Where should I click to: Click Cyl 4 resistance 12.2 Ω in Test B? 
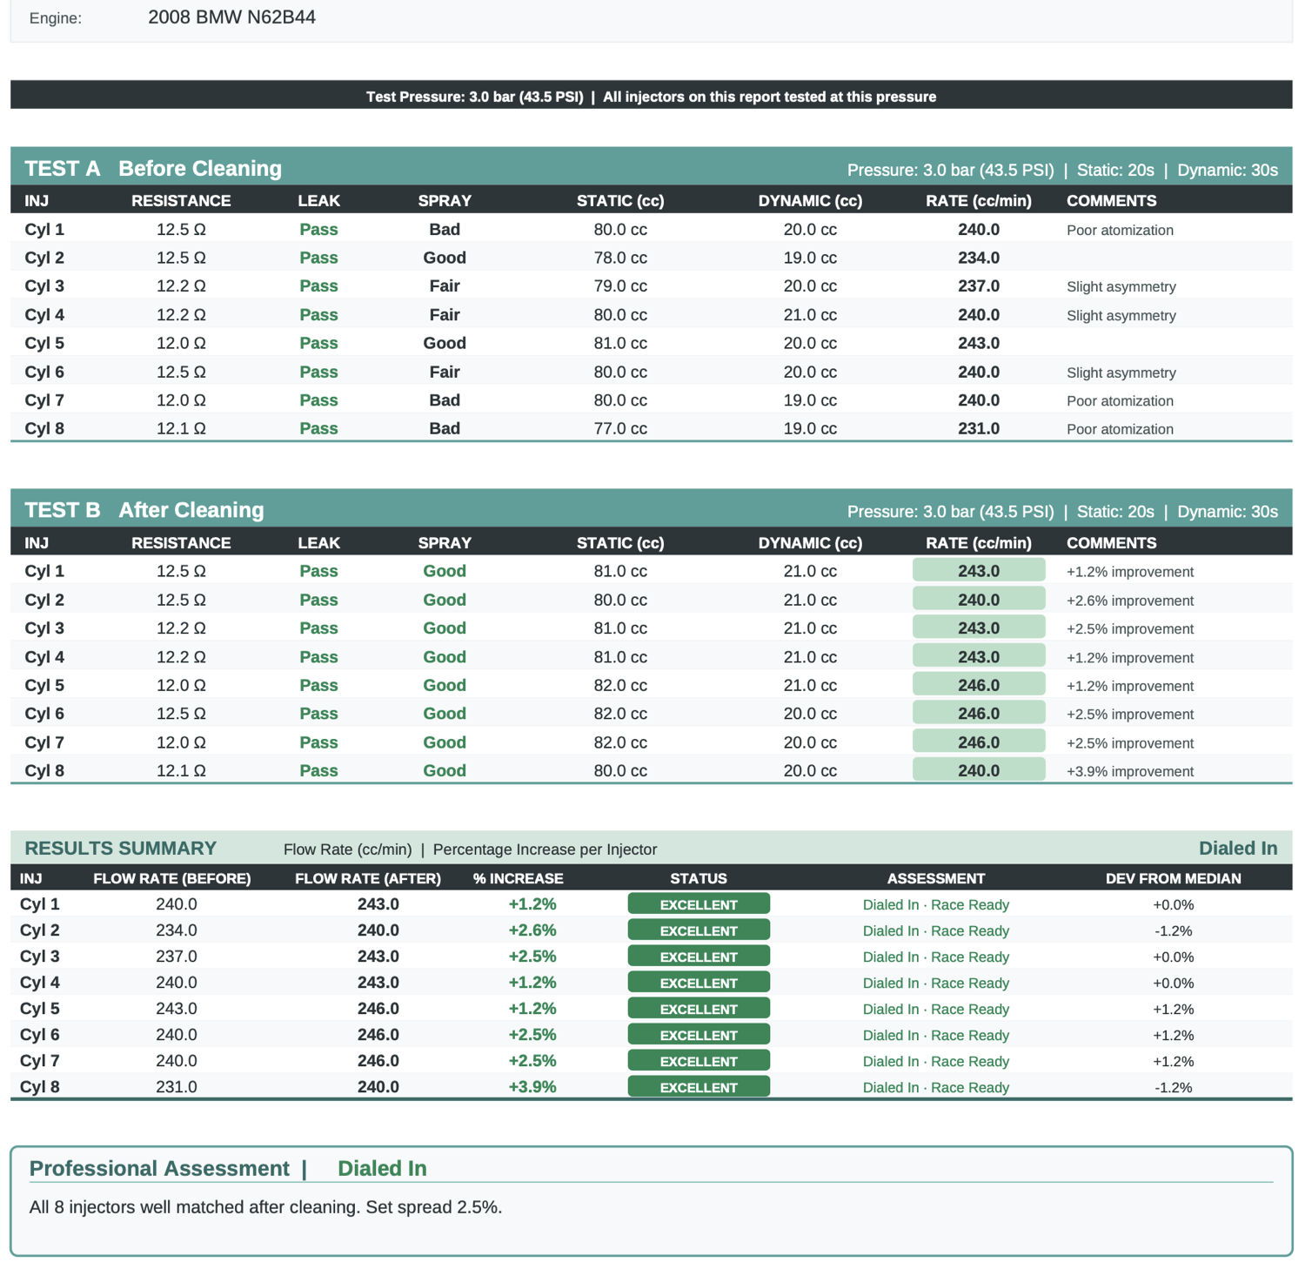pyautogui.click(x=181, y=657)
